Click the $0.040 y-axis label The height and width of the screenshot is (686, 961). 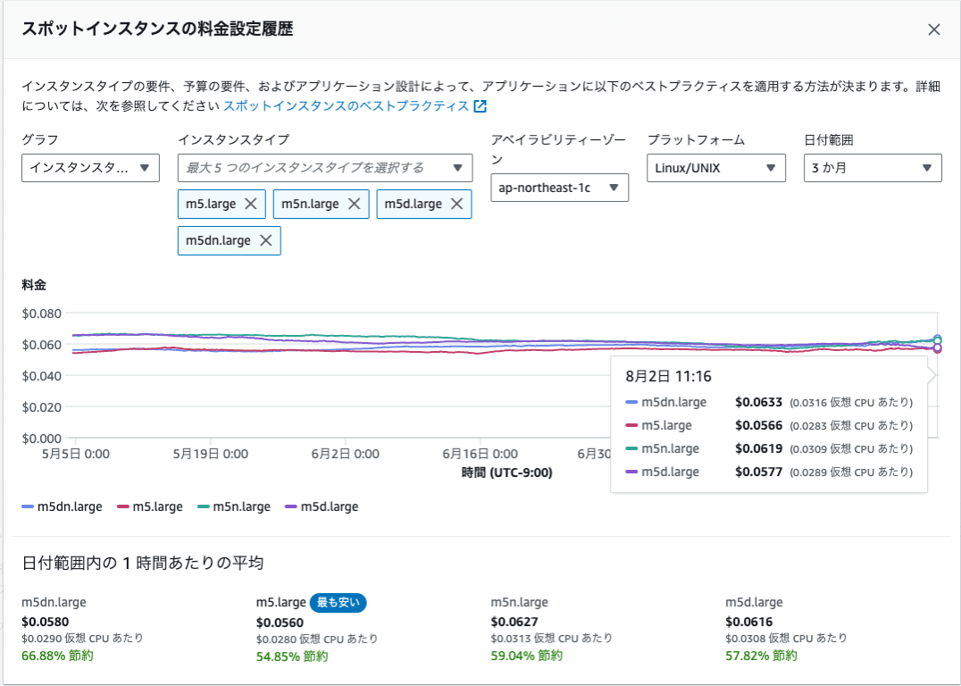coord(42,376)
